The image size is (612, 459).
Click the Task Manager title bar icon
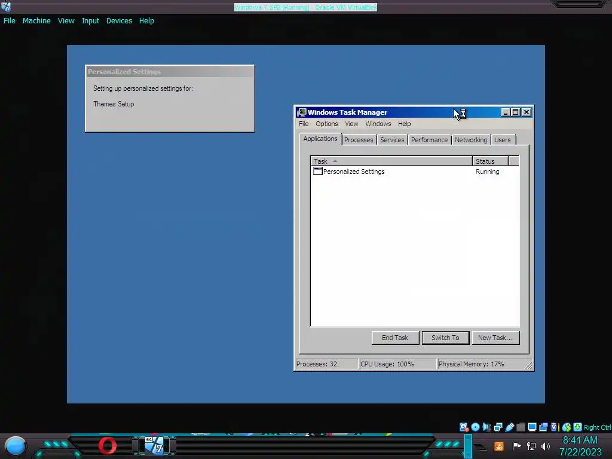(x=302, y=112)
